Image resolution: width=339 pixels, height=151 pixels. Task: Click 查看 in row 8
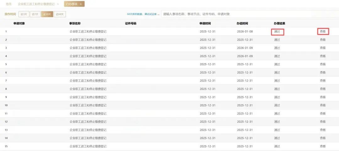pos(323,89)
